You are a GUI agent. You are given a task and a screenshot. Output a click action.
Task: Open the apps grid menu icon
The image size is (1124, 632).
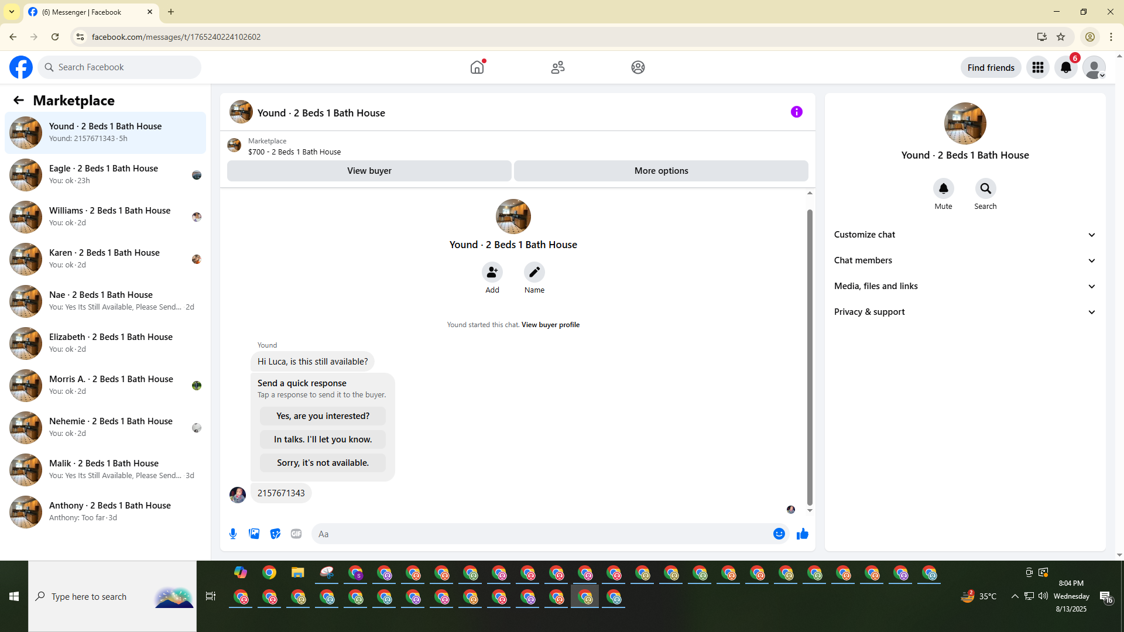[x=1037, y=67]
